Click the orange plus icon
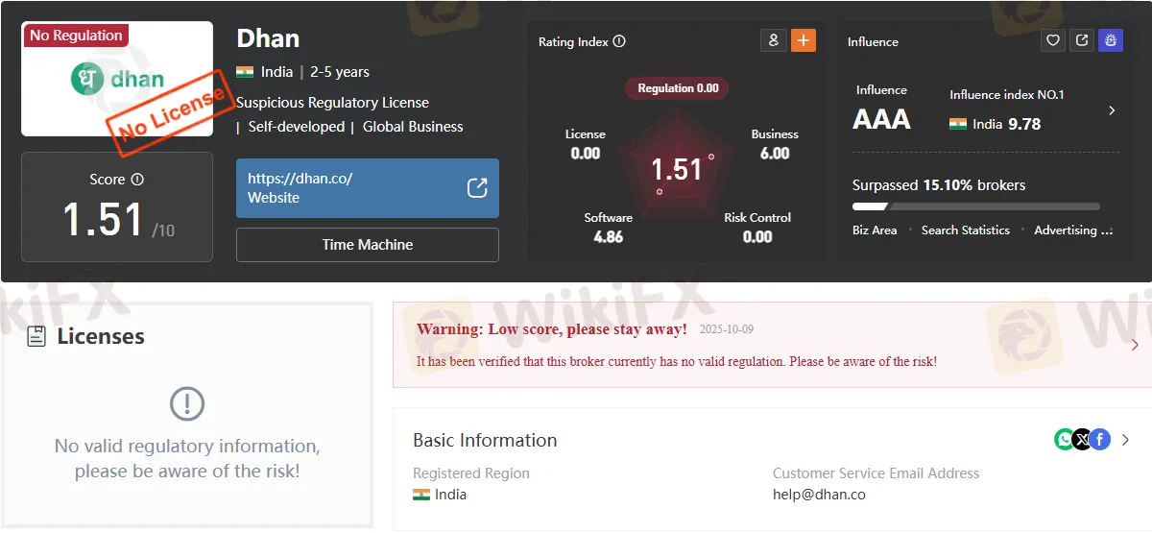Viewport: 1152px width, 533px height. [804, 40]
